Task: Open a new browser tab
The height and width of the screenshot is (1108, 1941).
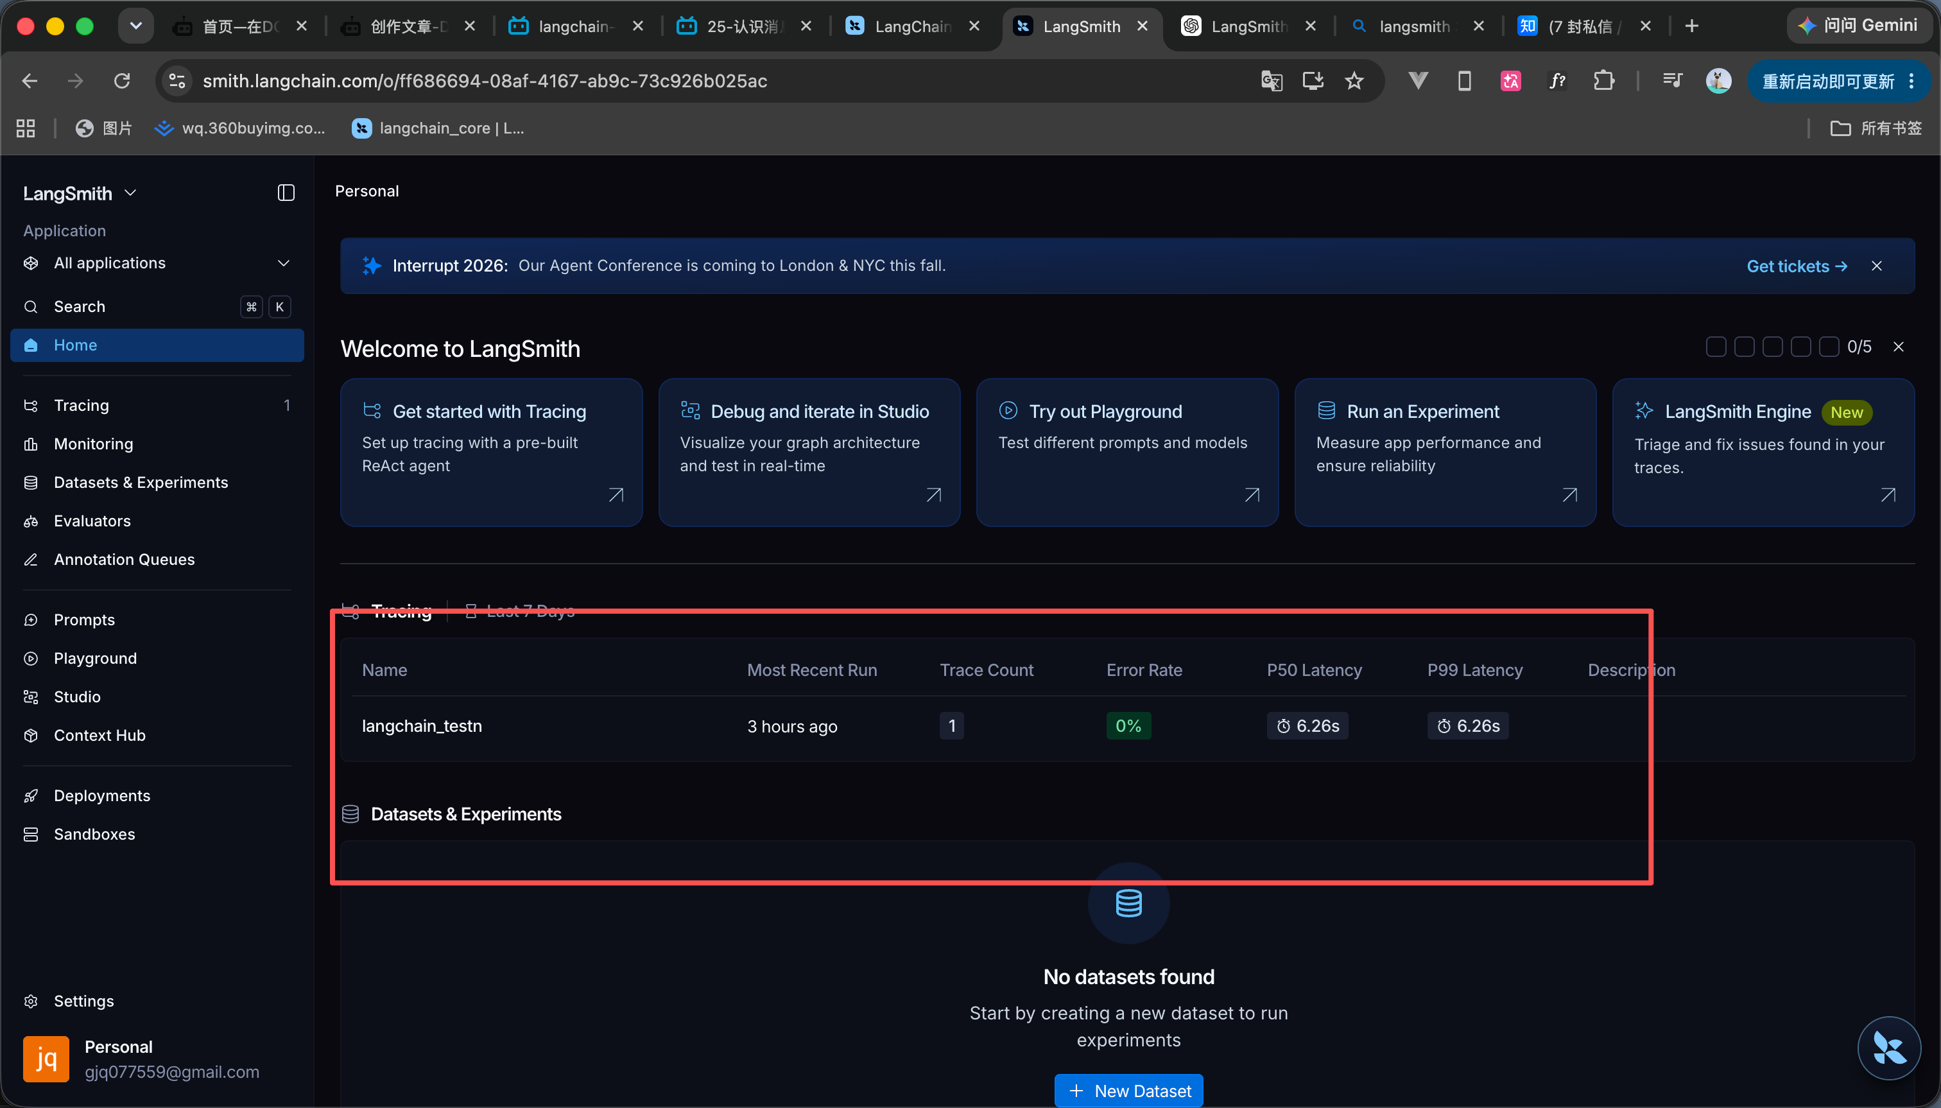Action: 1691,26
